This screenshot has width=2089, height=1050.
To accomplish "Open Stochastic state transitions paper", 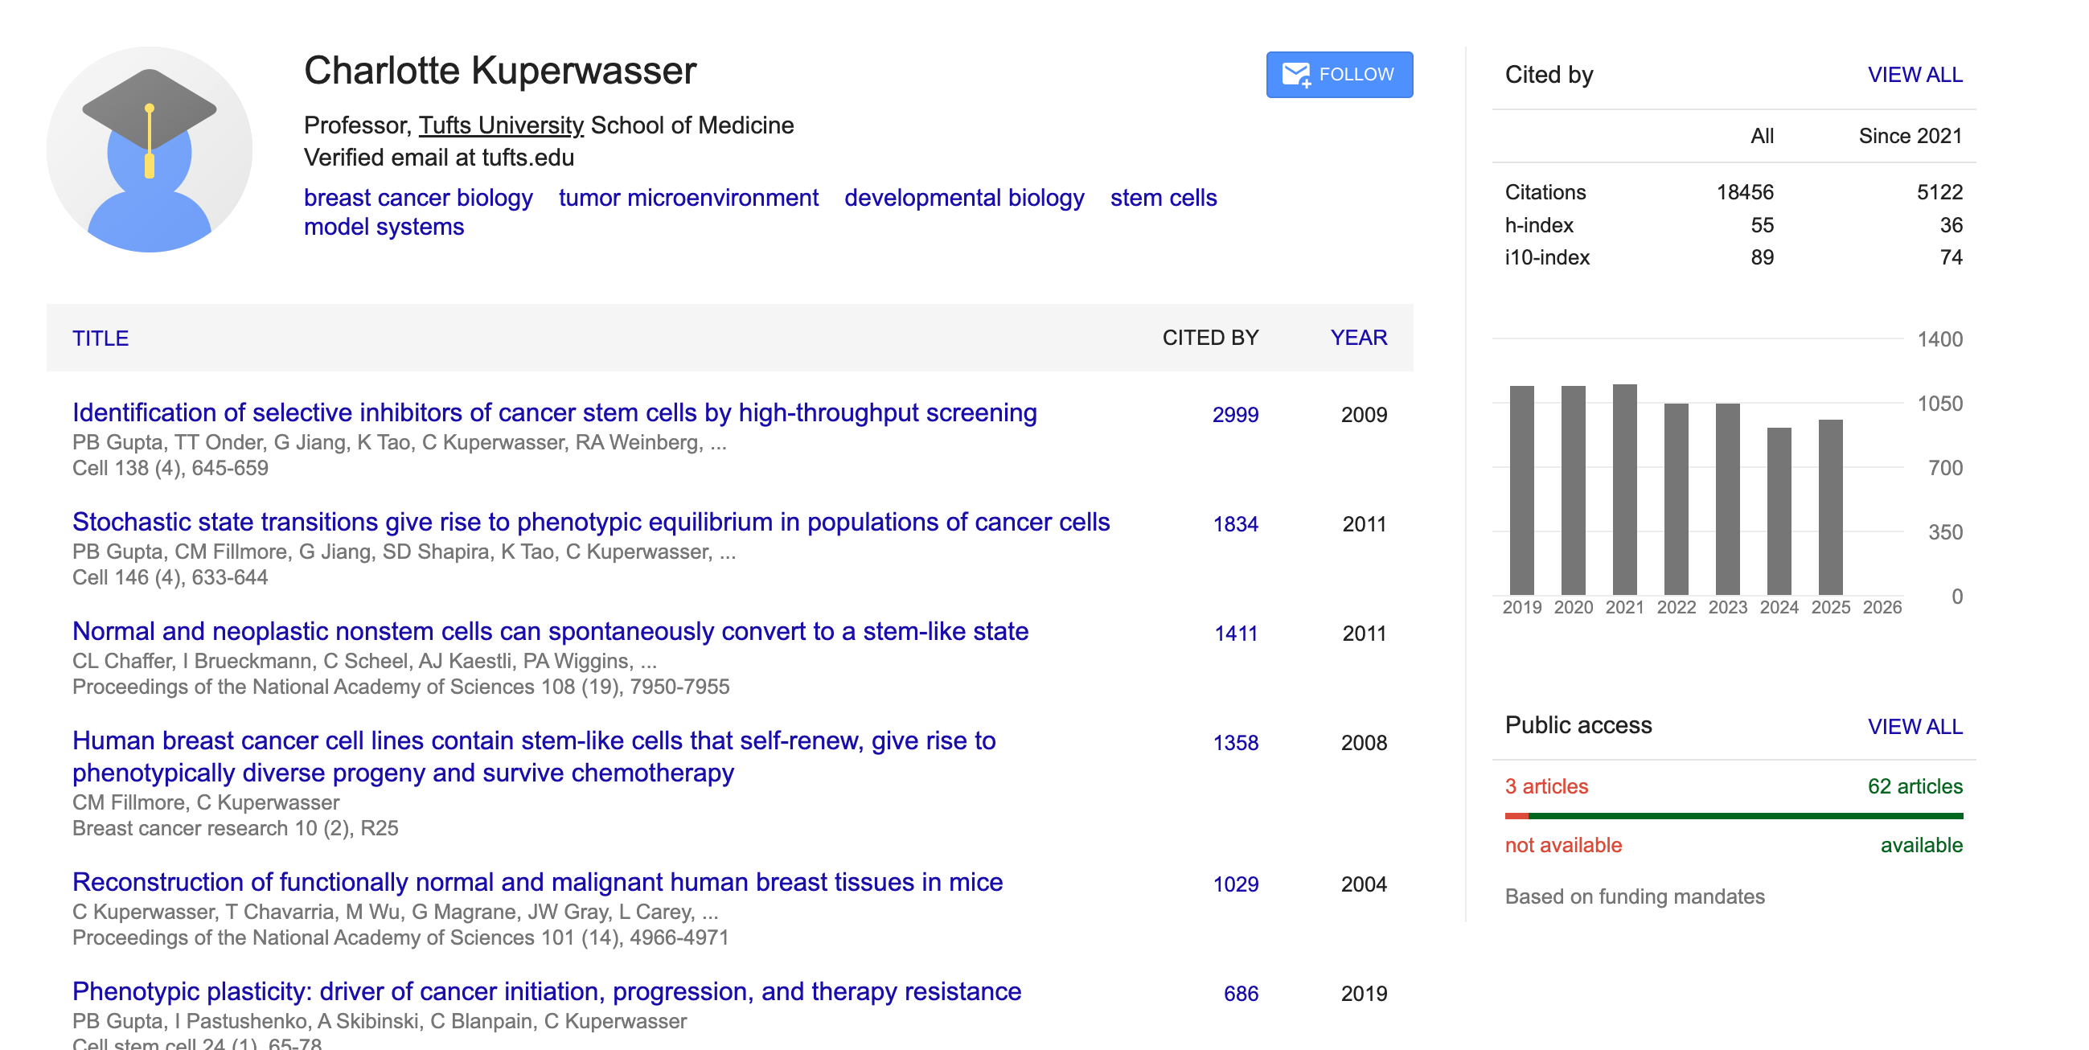I will (590, 522).
